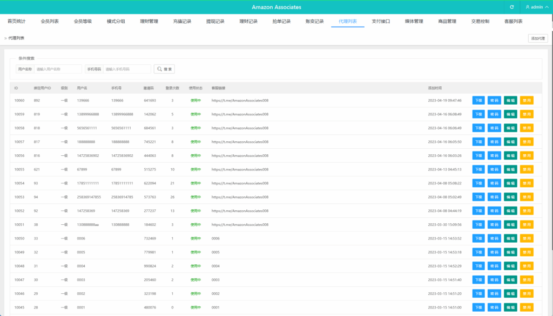Click the refresh icon in the top bar
The width and height of the screenshot is (553, 316).
pos(512,7)
